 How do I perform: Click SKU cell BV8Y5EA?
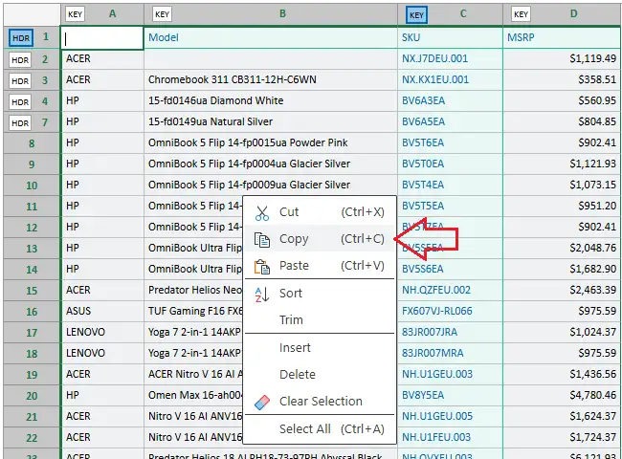451,395
